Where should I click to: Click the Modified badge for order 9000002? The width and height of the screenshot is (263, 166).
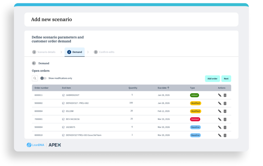click(x=195, y=103)
